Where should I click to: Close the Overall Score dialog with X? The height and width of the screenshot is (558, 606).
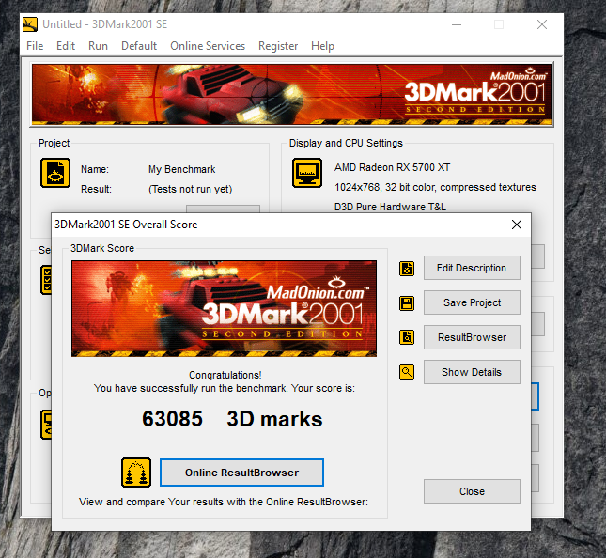tap(517, 225)
